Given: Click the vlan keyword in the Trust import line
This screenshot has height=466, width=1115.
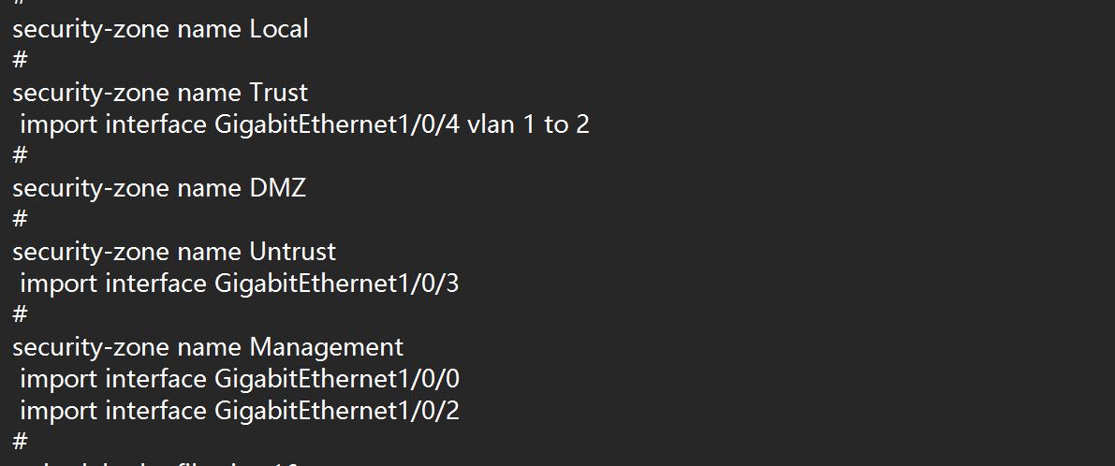Looking at the screenshot, I should coord(491,124).
